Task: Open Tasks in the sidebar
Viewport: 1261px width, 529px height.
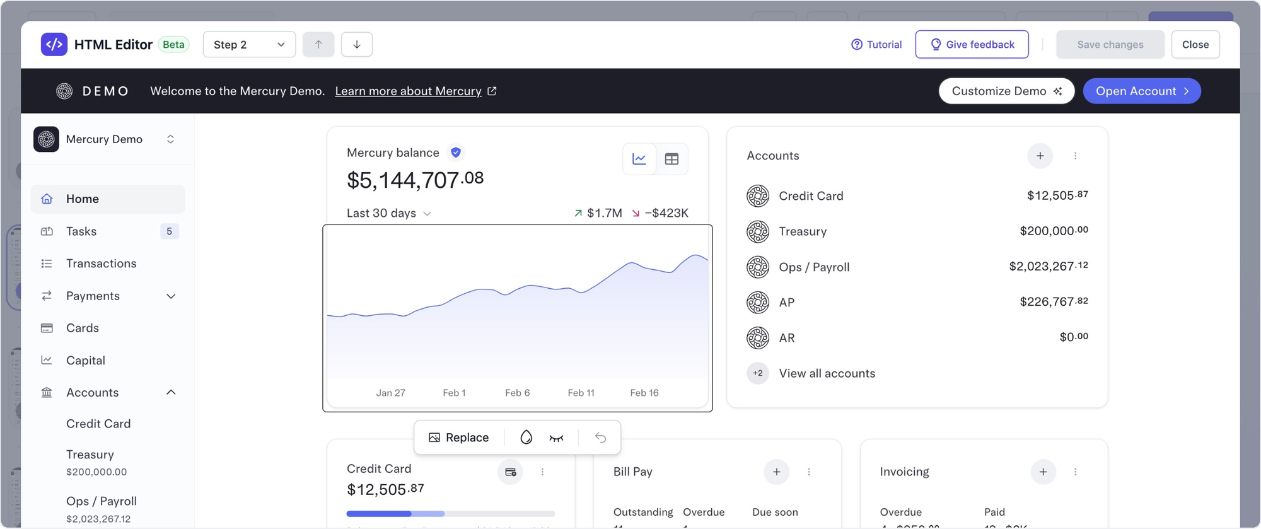Action: pyautogui.click(x=108, y=231)
